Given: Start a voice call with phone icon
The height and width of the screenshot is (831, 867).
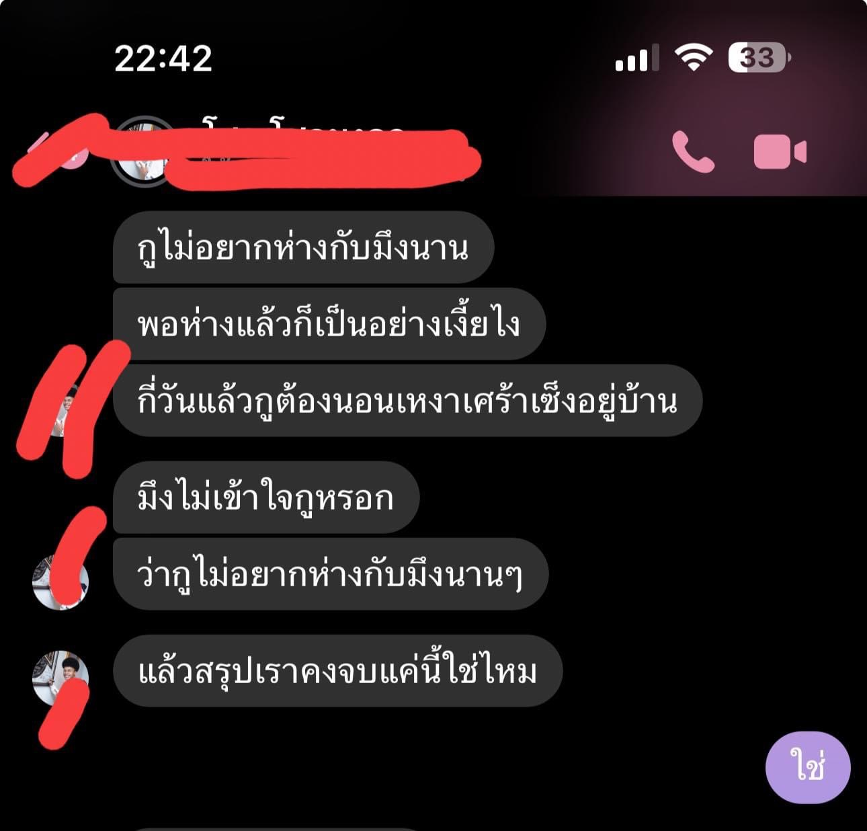Looking at the screenshot, I should tap(693, 152).
